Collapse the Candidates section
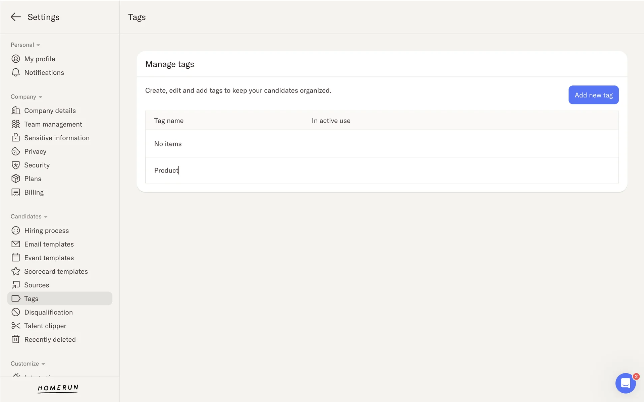 coord(29,216)
